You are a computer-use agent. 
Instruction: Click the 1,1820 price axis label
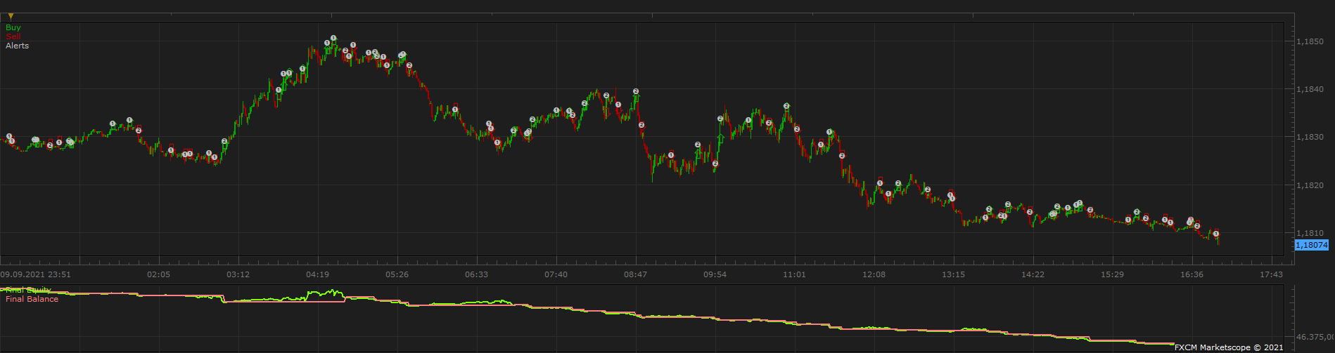point(1310,185)
